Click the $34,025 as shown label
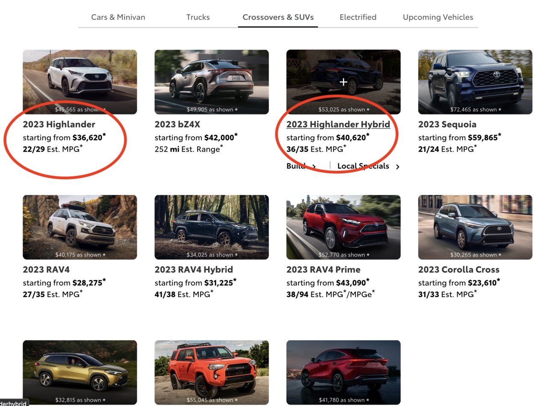Screen dimensions: 547x406 [x=212, y=255]
